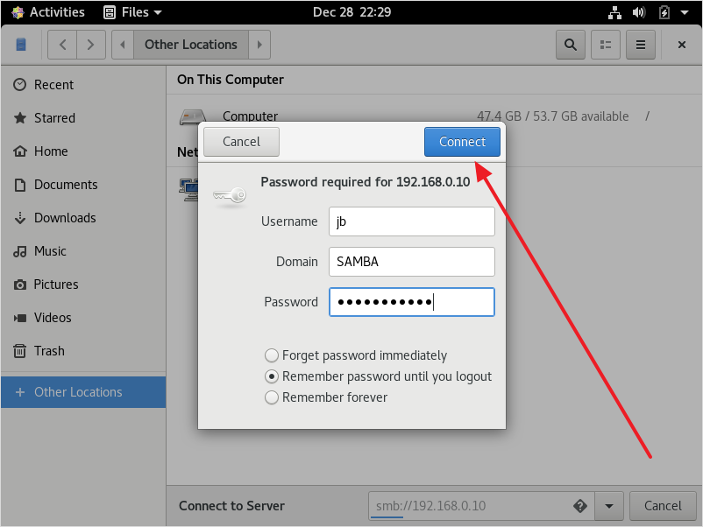
Task: Open the hamburger menu icon
Action: coord(641,45)
